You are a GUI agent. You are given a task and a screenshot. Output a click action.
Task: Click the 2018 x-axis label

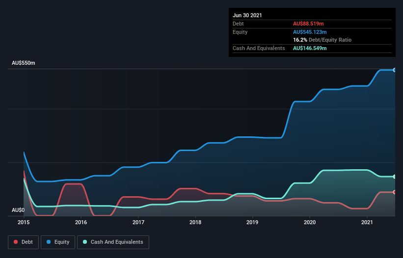[195, 222]
